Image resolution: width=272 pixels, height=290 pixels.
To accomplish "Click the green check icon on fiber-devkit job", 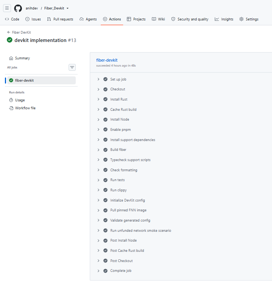I will pos(11,80).
